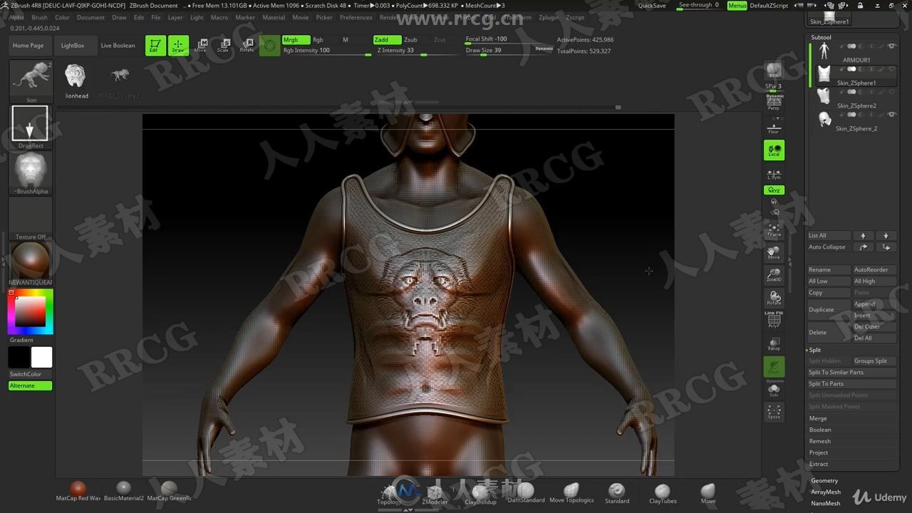This screenshot has width=912, height=513.
Task: Toggle Ghost transparency button
Action: click(774, 366)
